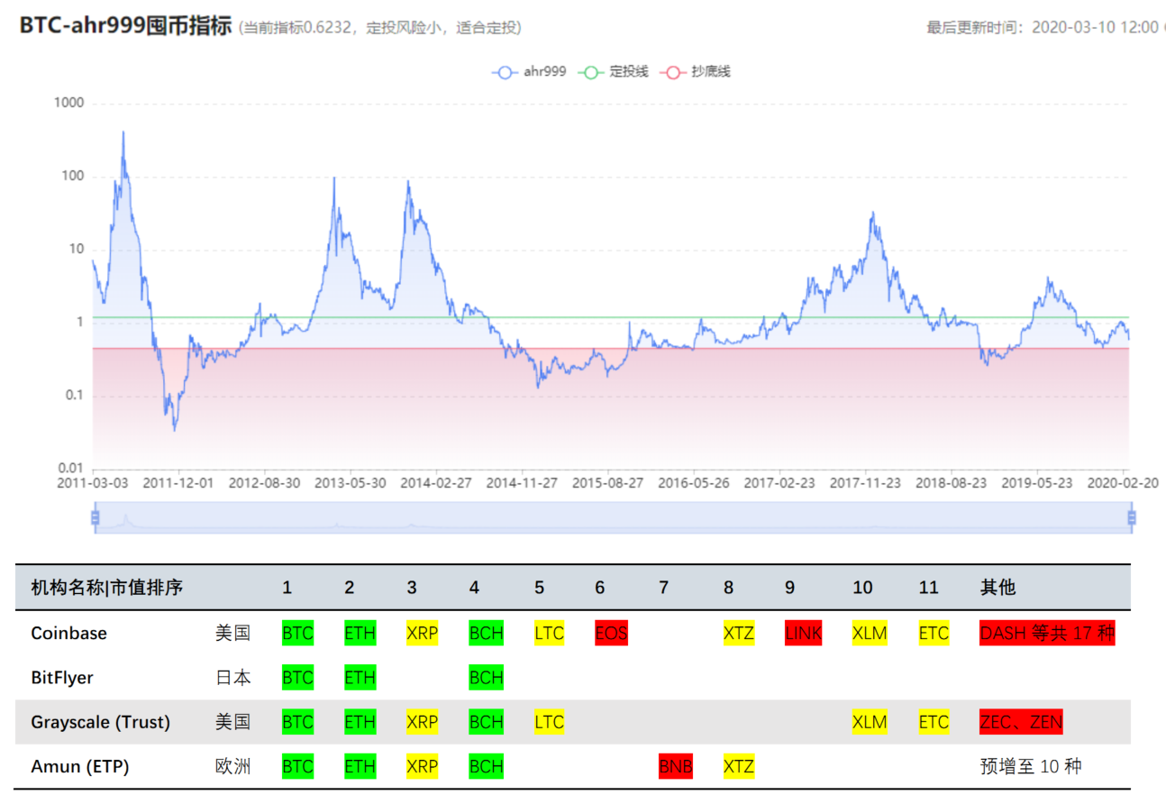Image resolution: width=1166 pixels, height=804 pixels.
Task: Click the XRP cell in the Coinbase row
Action: (422, 633)
